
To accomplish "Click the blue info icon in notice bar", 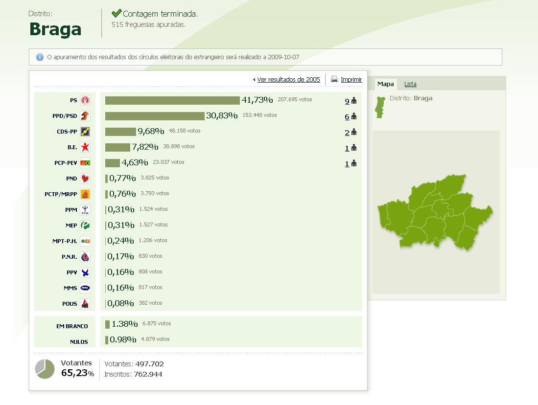I will [40, 57].
